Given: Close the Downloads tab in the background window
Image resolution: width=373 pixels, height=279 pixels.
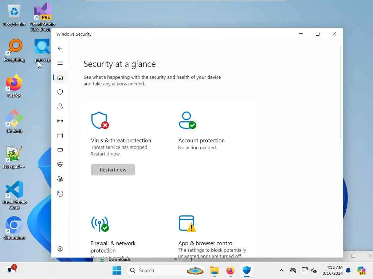Looking at the screenshot, I should [175, 259].
